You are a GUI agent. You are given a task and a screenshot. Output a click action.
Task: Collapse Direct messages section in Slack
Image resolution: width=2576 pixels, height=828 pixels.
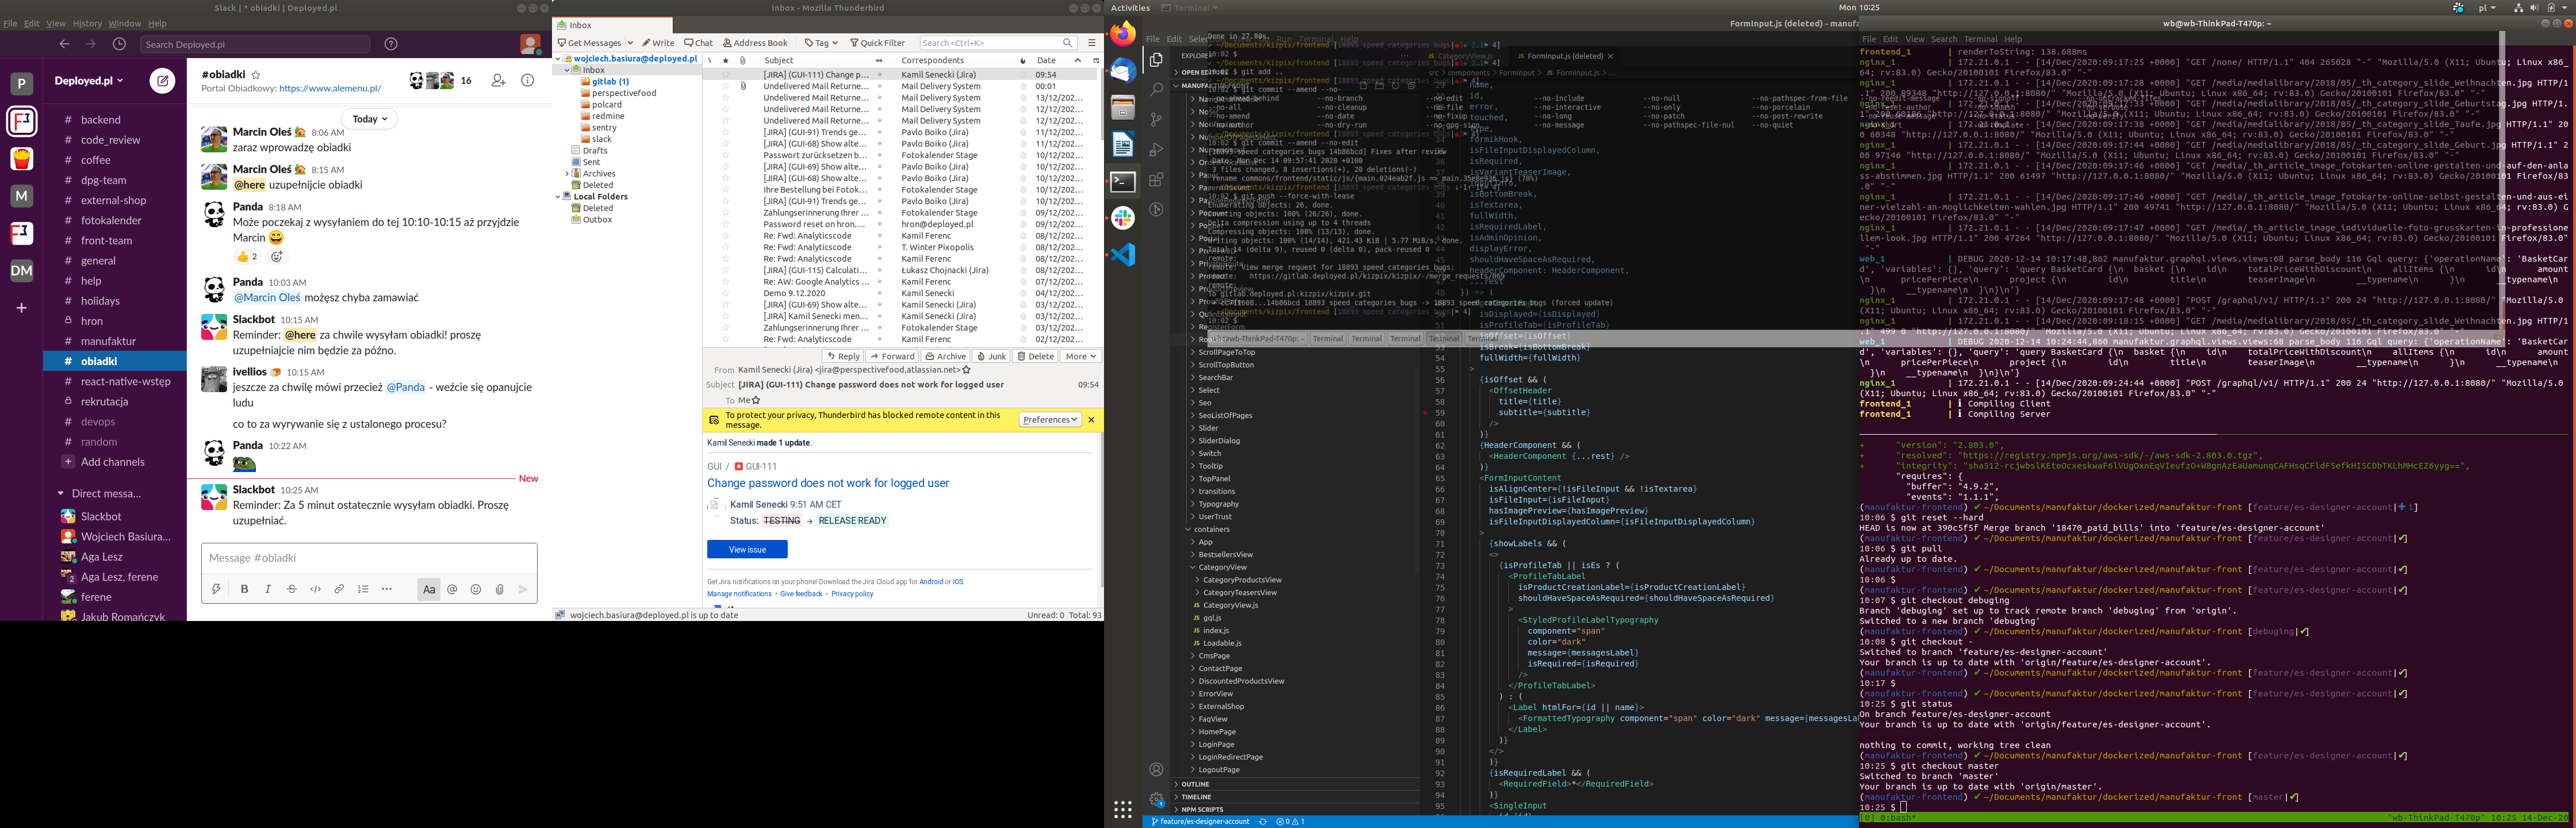(61, 494)
